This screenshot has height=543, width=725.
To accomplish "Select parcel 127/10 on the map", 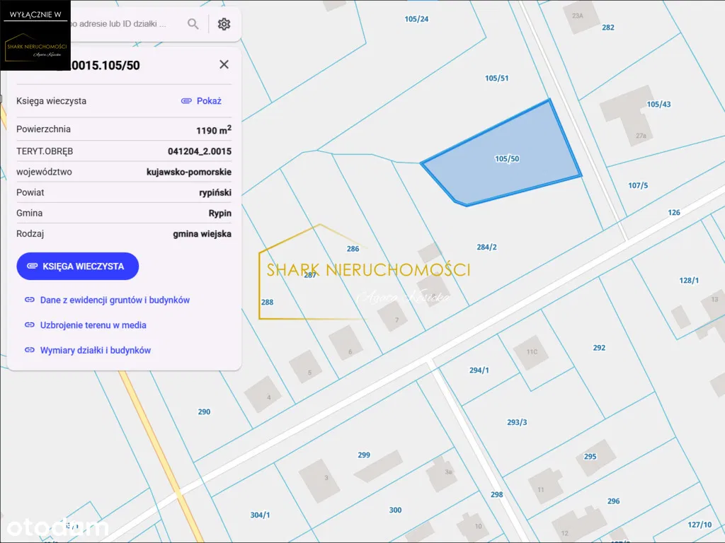I will (700, 525).
